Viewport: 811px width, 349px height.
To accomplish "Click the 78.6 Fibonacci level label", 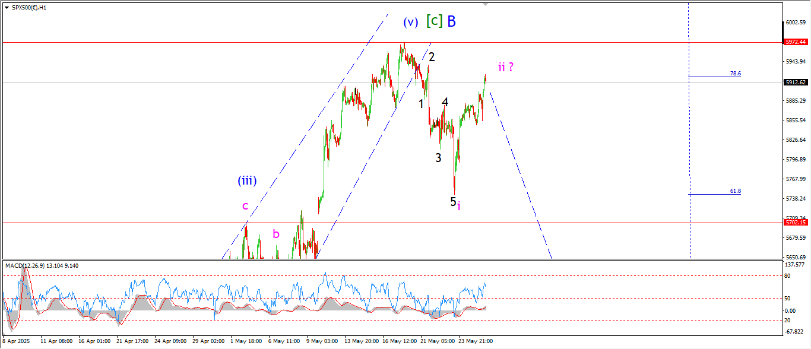I will 735,74.
